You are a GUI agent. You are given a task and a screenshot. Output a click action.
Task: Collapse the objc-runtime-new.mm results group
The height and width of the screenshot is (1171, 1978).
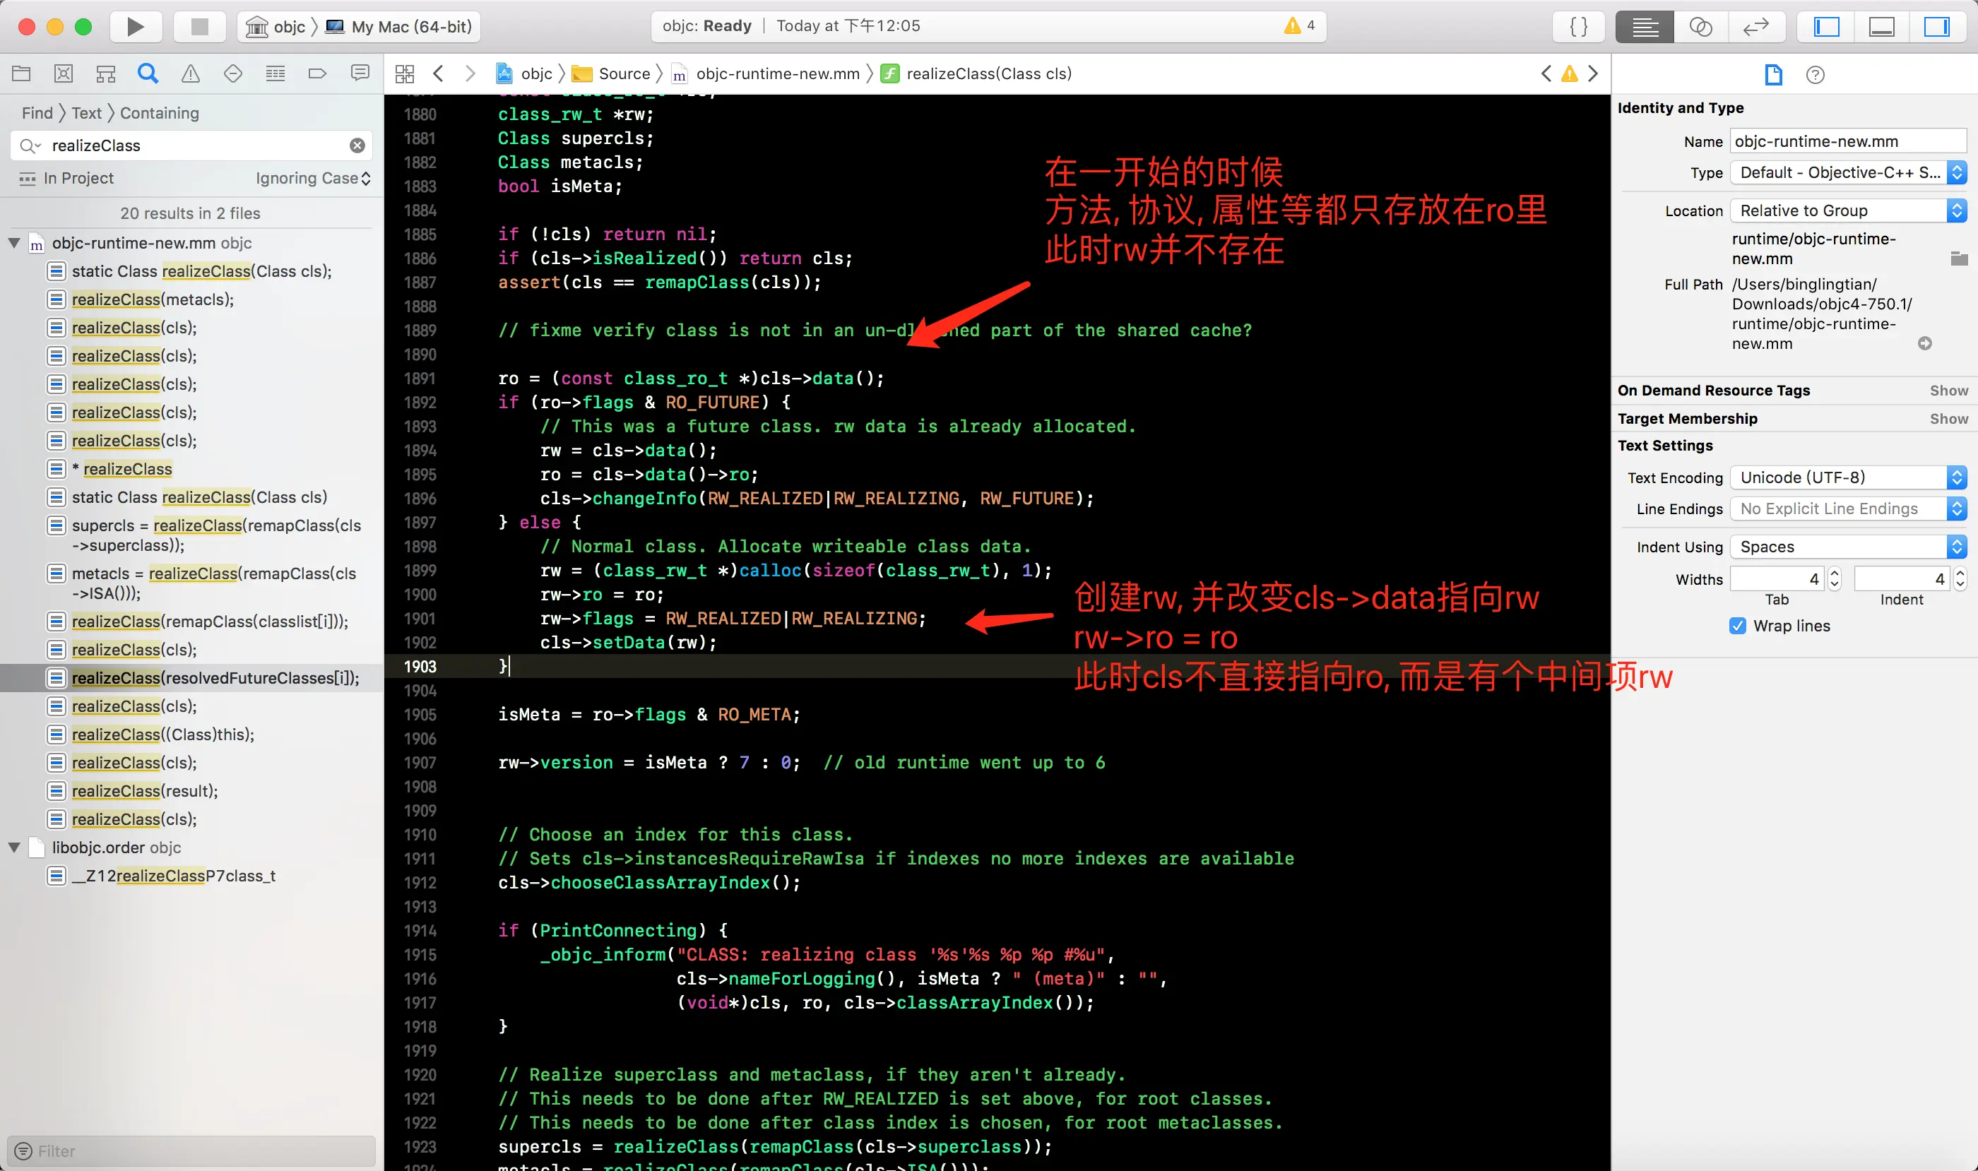(x=14, y=243)
